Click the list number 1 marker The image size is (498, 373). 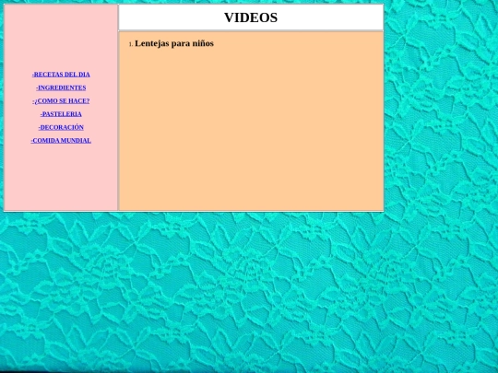[x=131, y=44]
